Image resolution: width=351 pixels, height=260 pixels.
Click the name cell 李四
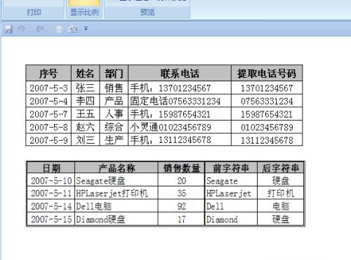(86, 101)
